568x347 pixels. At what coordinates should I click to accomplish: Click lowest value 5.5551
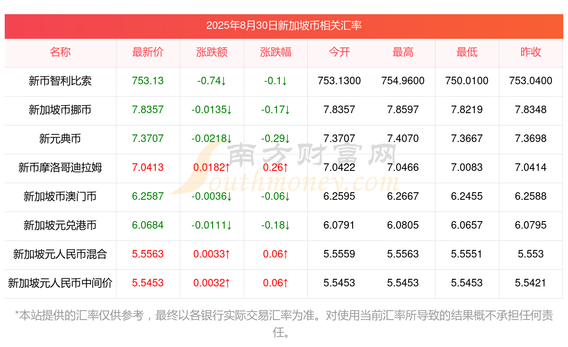[467, 254]
